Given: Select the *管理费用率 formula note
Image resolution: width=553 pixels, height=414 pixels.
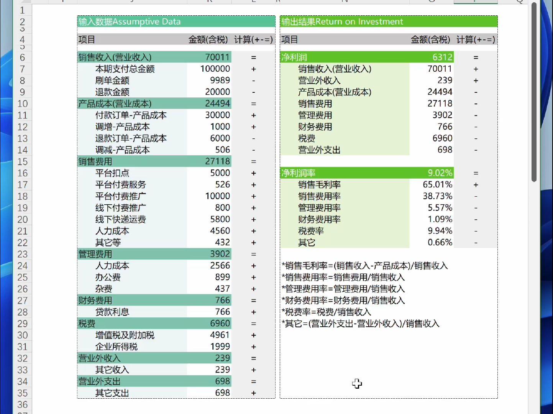Looking at the screenshot, I should click(343, 289).
